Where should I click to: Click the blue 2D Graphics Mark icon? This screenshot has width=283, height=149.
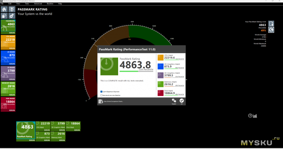[161, 66]
